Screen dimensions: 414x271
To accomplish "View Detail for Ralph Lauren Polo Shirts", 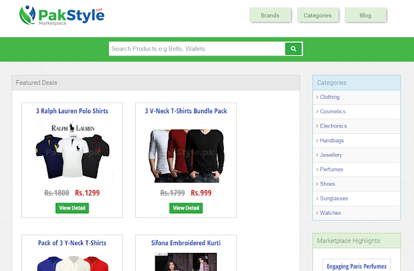I will click(x=72, y=208).
